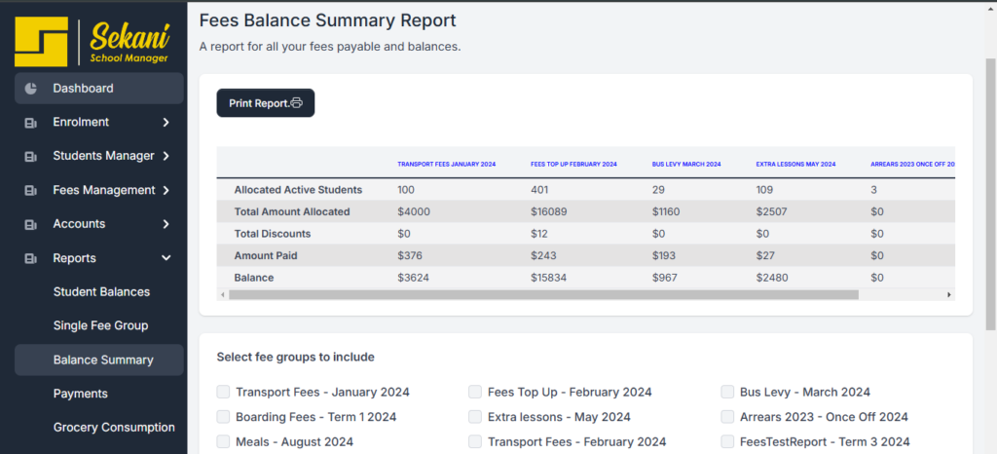997x454 pixels.
Task: Tick Transport Fees - January 2024 checkbox
Action: point(224,392)
